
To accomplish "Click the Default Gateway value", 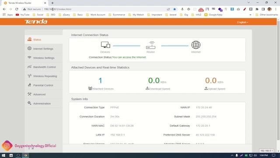I will point(203,126).
